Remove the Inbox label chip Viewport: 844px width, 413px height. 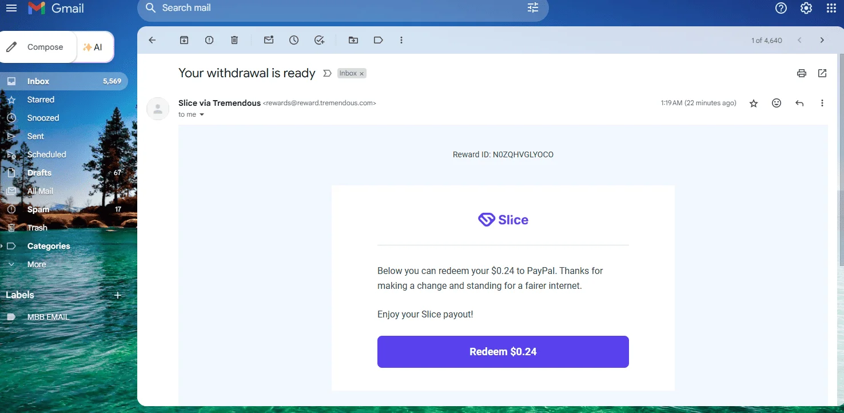(361, 74)
